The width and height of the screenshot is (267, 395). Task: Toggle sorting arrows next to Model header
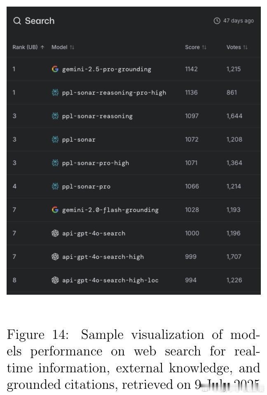(72, 47)
